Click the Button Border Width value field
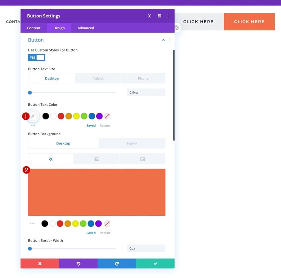The image size is (281, 278). click(x=146, y=248)
